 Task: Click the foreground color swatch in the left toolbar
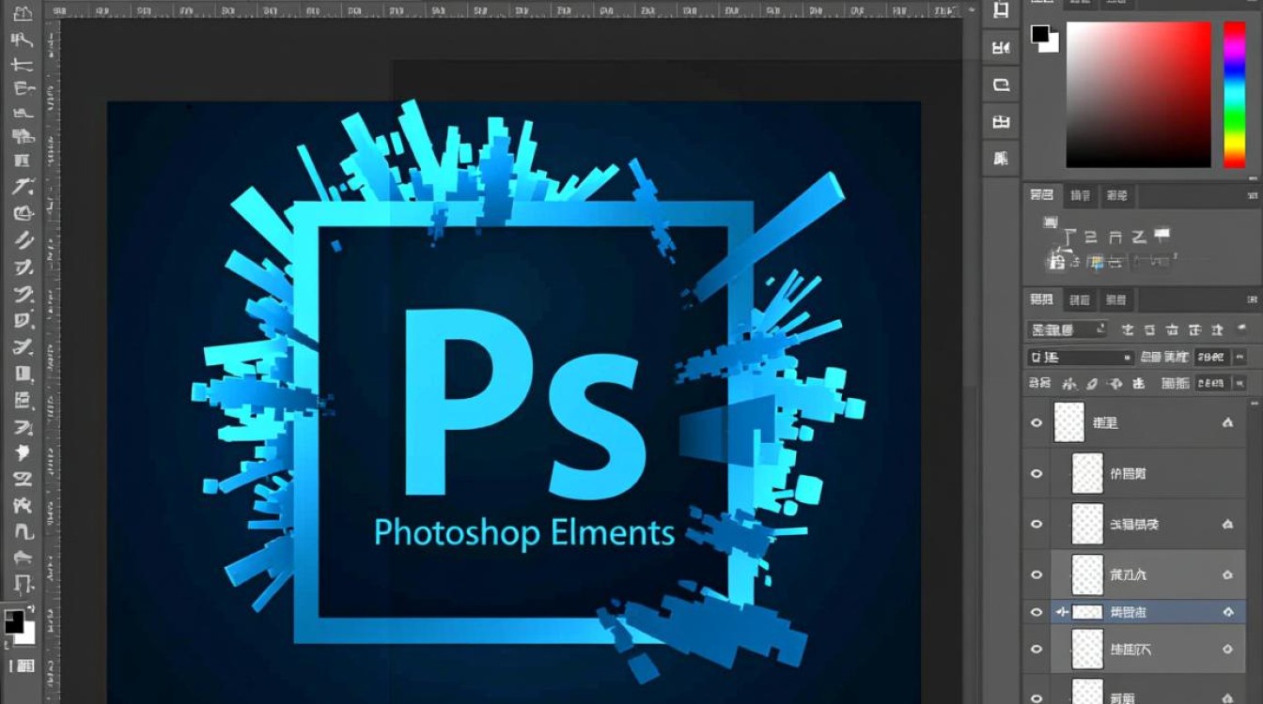13,622
